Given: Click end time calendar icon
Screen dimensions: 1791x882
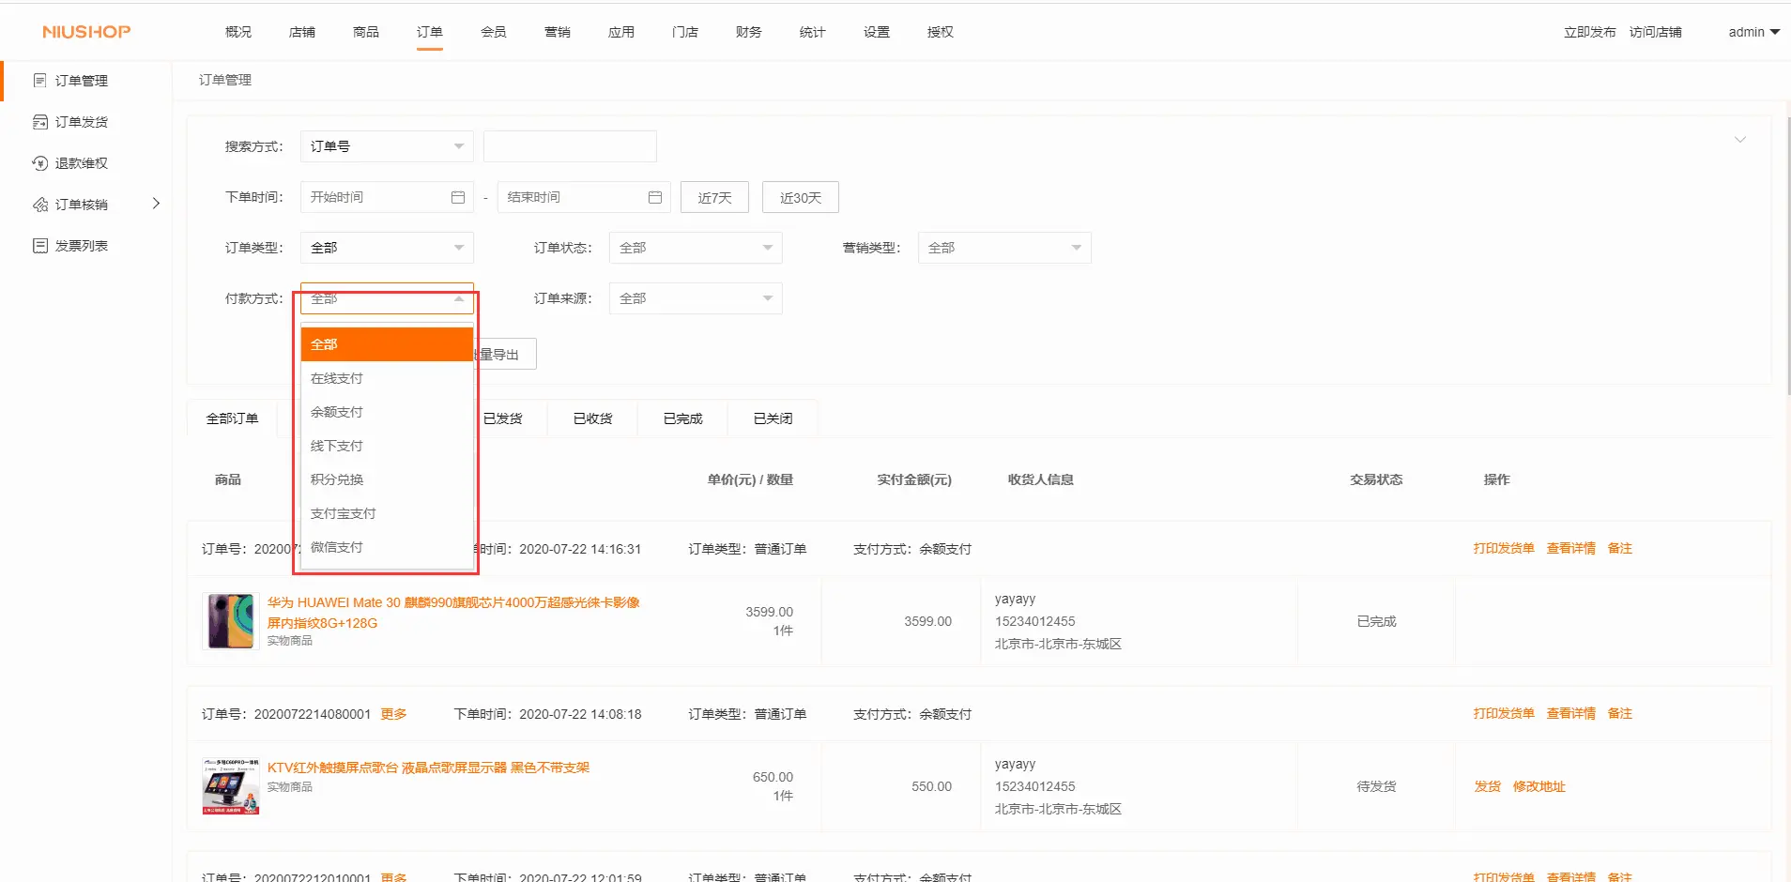Looking at the screenshot, I should 655,197.
